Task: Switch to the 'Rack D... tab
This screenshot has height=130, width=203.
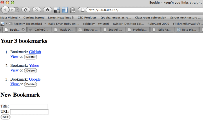Action: [64, 30]
